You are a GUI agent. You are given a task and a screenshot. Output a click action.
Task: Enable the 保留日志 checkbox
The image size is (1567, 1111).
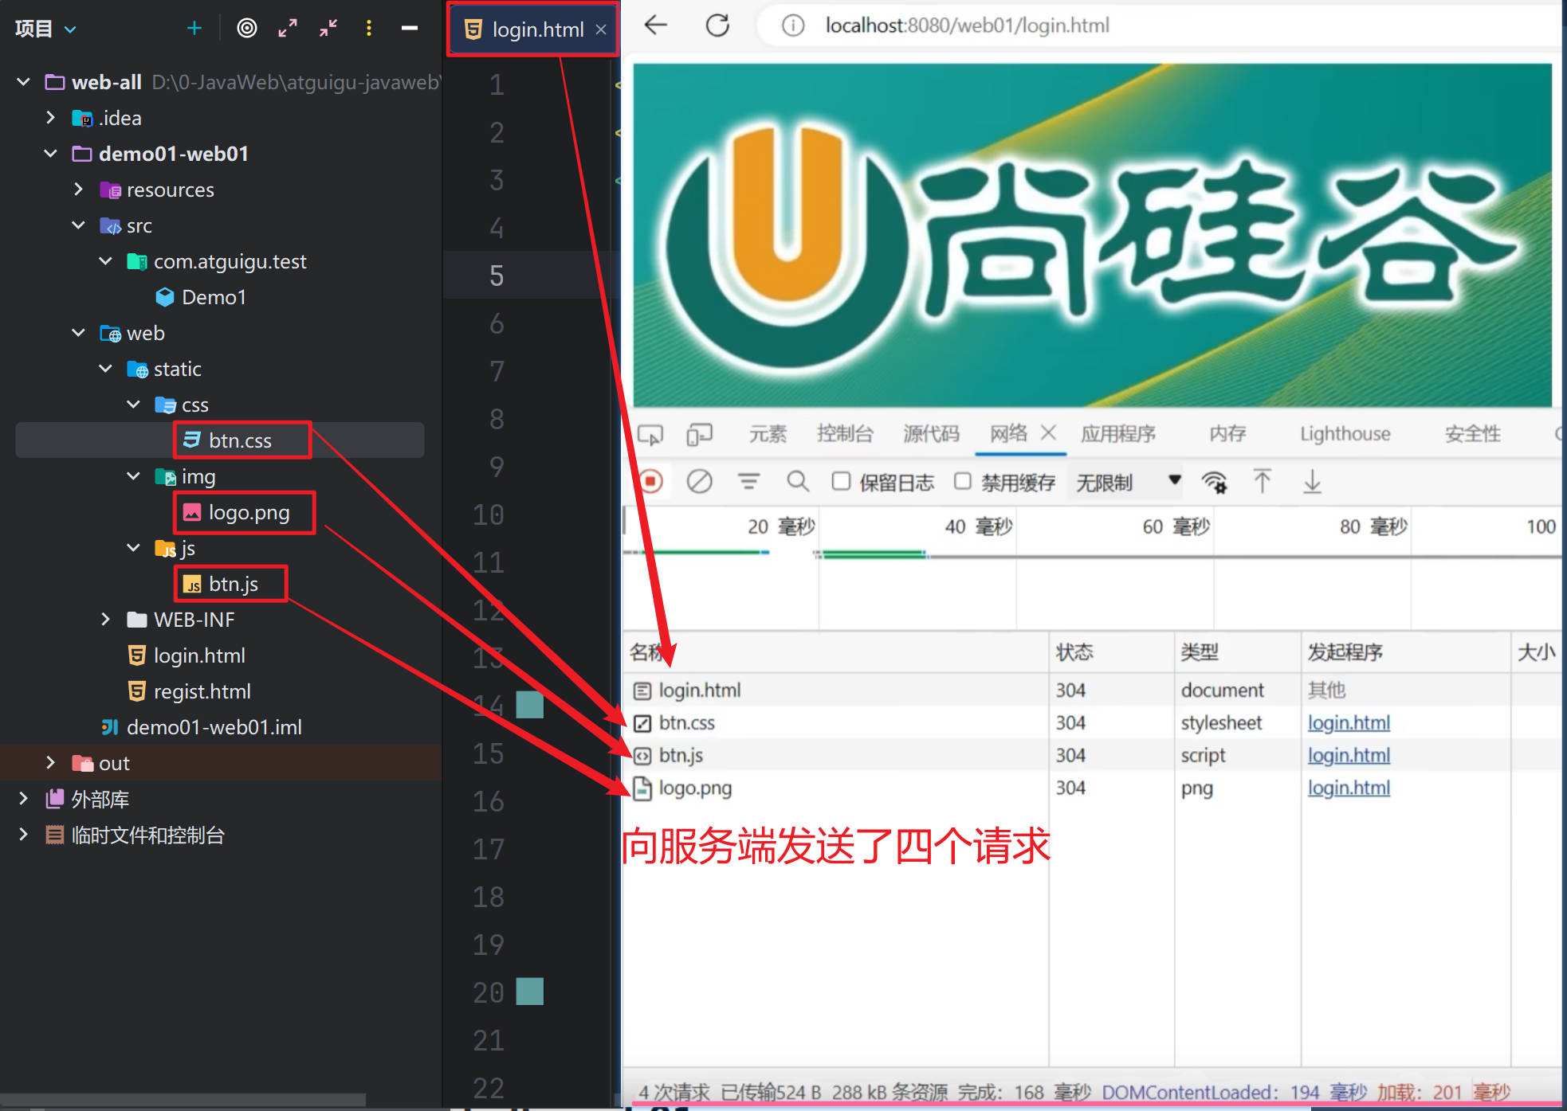pos(841,481)
